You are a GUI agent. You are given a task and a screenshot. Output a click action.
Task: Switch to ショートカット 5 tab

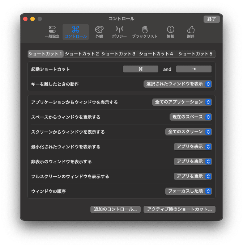click(x=195, y=54)
